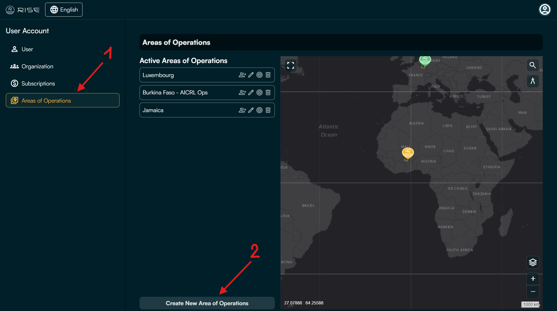
Task: Delete Burkina Faso - AICRL Ops area
Action: click(x=268, y=93)
